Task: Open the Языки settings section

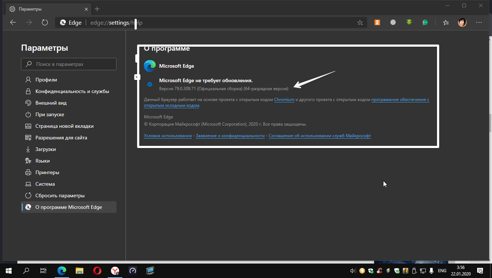Action: coord(69,161)
